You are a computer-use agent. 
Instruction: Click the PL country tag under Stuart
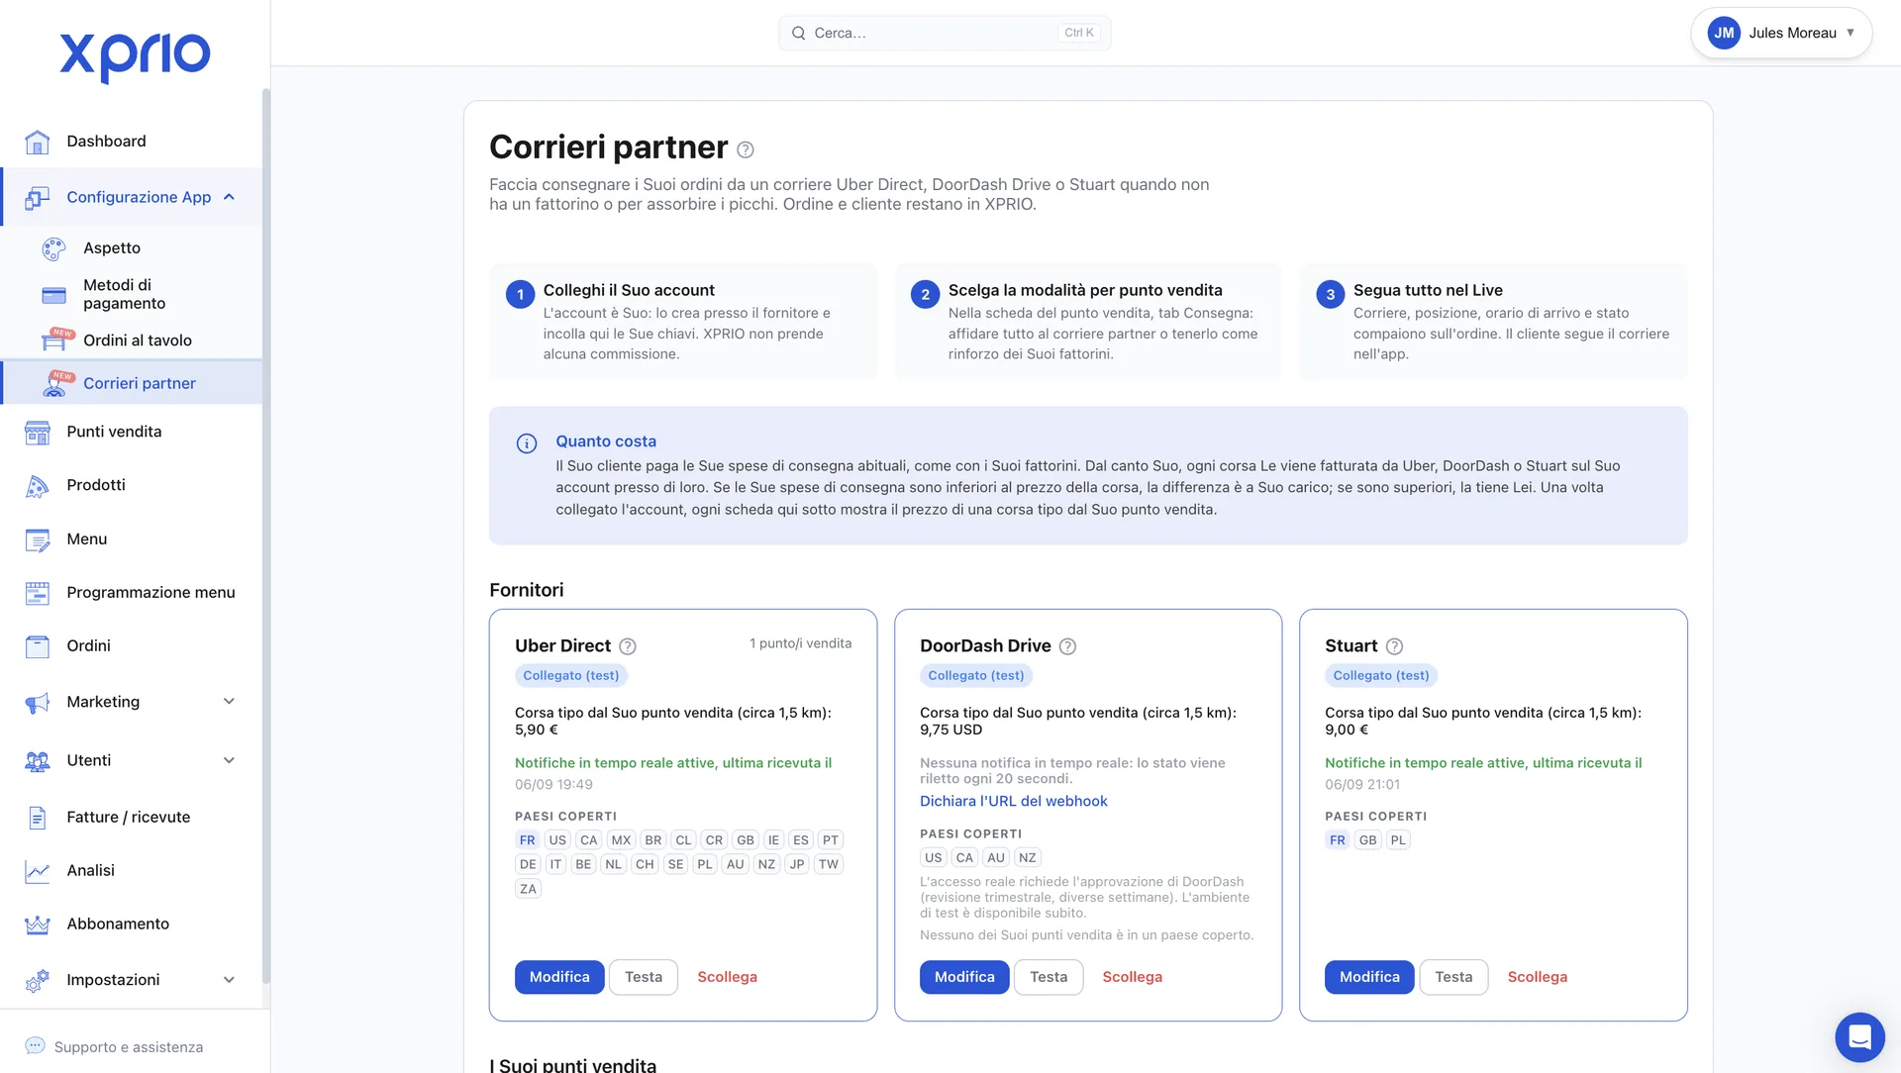[1398, 840]
